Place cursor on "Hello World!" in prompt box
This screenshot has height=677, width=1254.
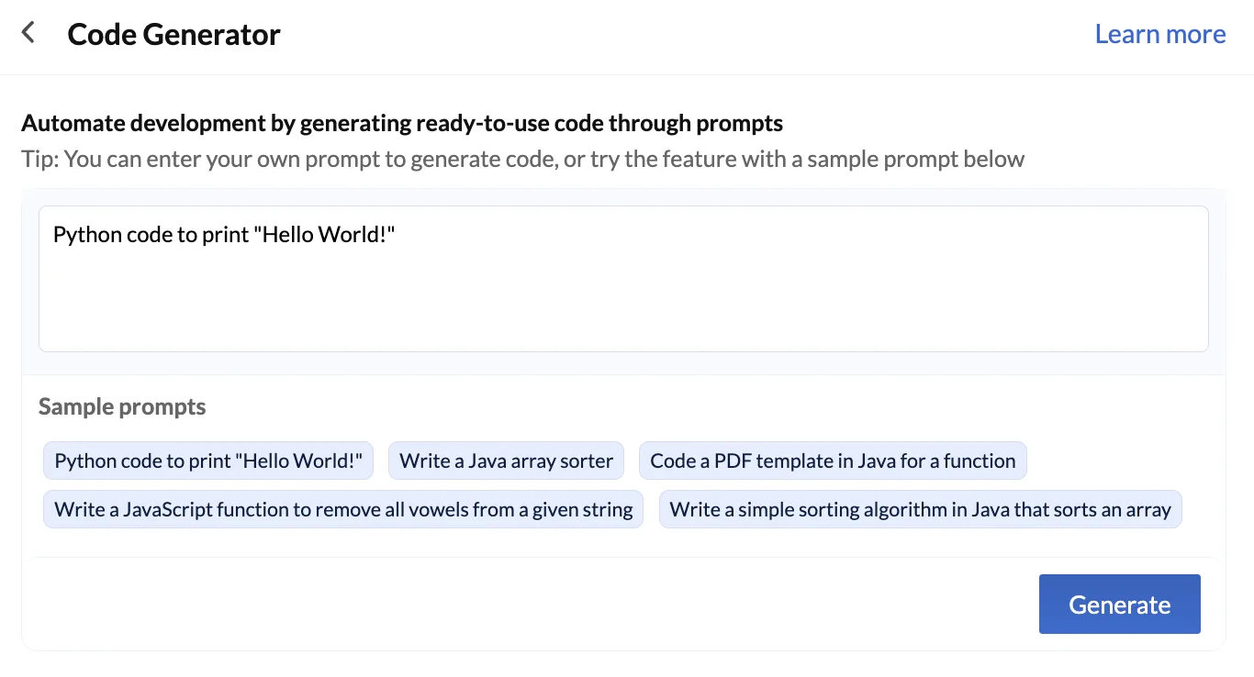point(329,235)
